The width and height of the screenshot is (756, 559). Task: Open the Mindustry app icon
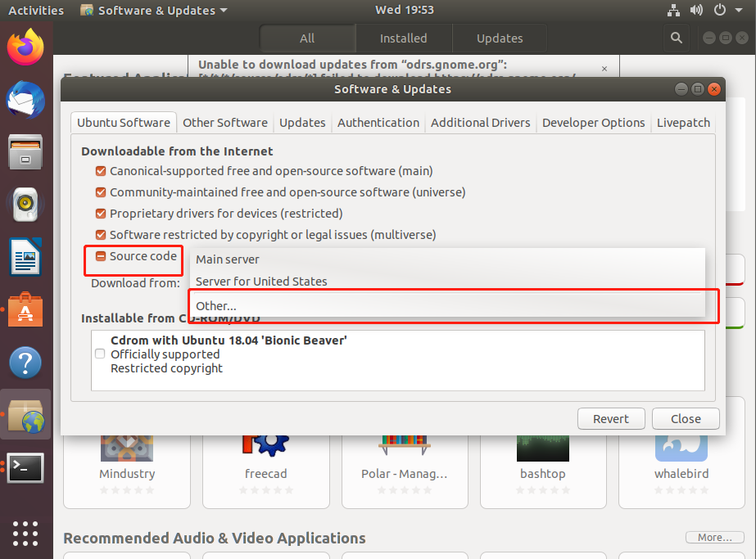[x=127, y=449]
